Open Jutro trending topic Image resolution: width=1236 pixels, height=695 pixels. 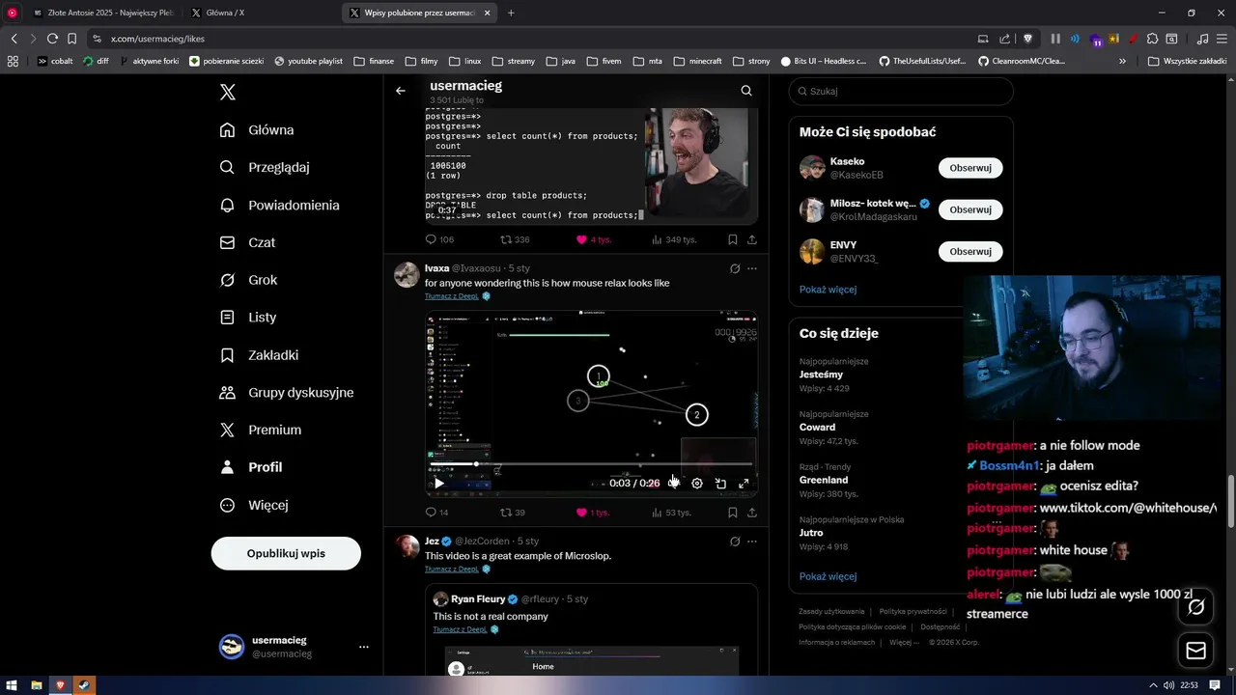click(811, 532)
